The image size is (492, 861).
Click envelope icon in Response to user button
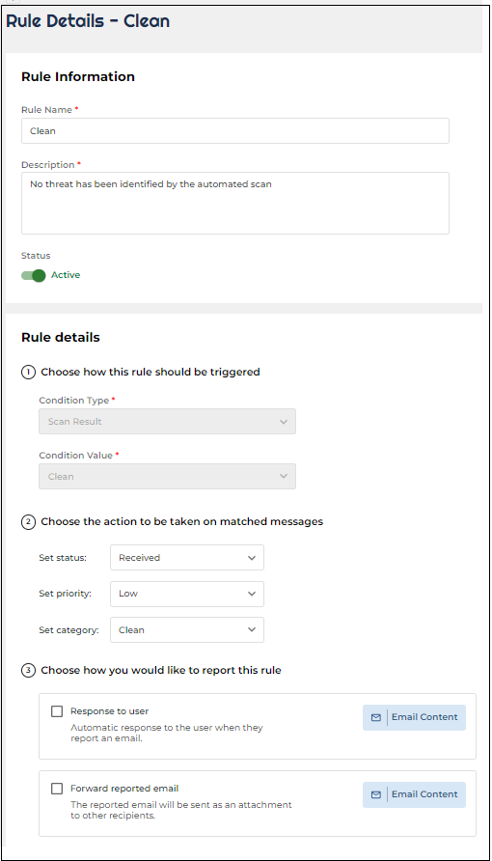pyautogui.click(x=375, y=718)
